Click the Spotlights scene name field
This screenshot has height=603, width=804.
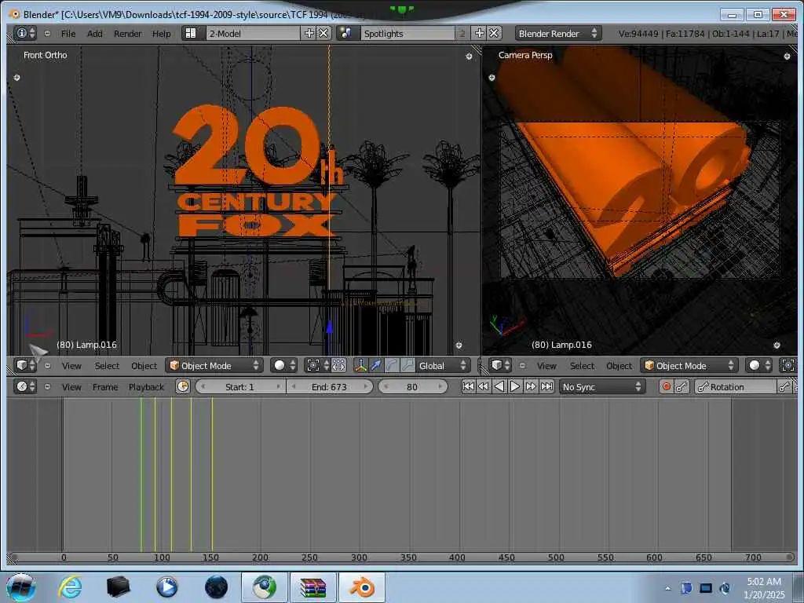tap(407, 33)
